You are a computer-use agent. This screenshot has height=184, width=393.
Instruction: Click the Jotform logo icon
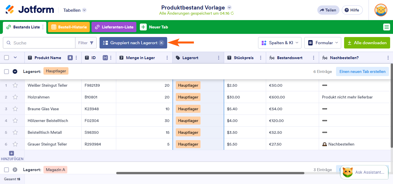(10, 10)
